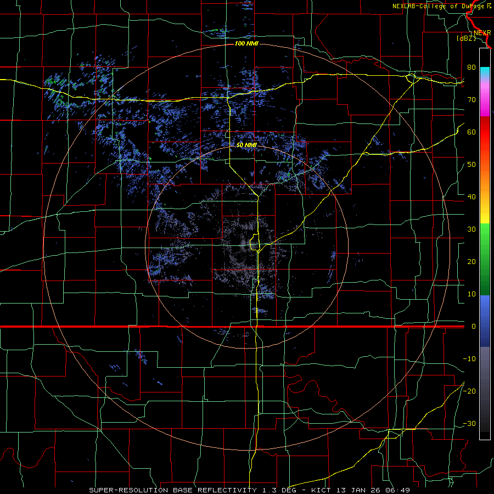Click the 70 dBZ scale value
494x494 pixels.
(471, 99)
